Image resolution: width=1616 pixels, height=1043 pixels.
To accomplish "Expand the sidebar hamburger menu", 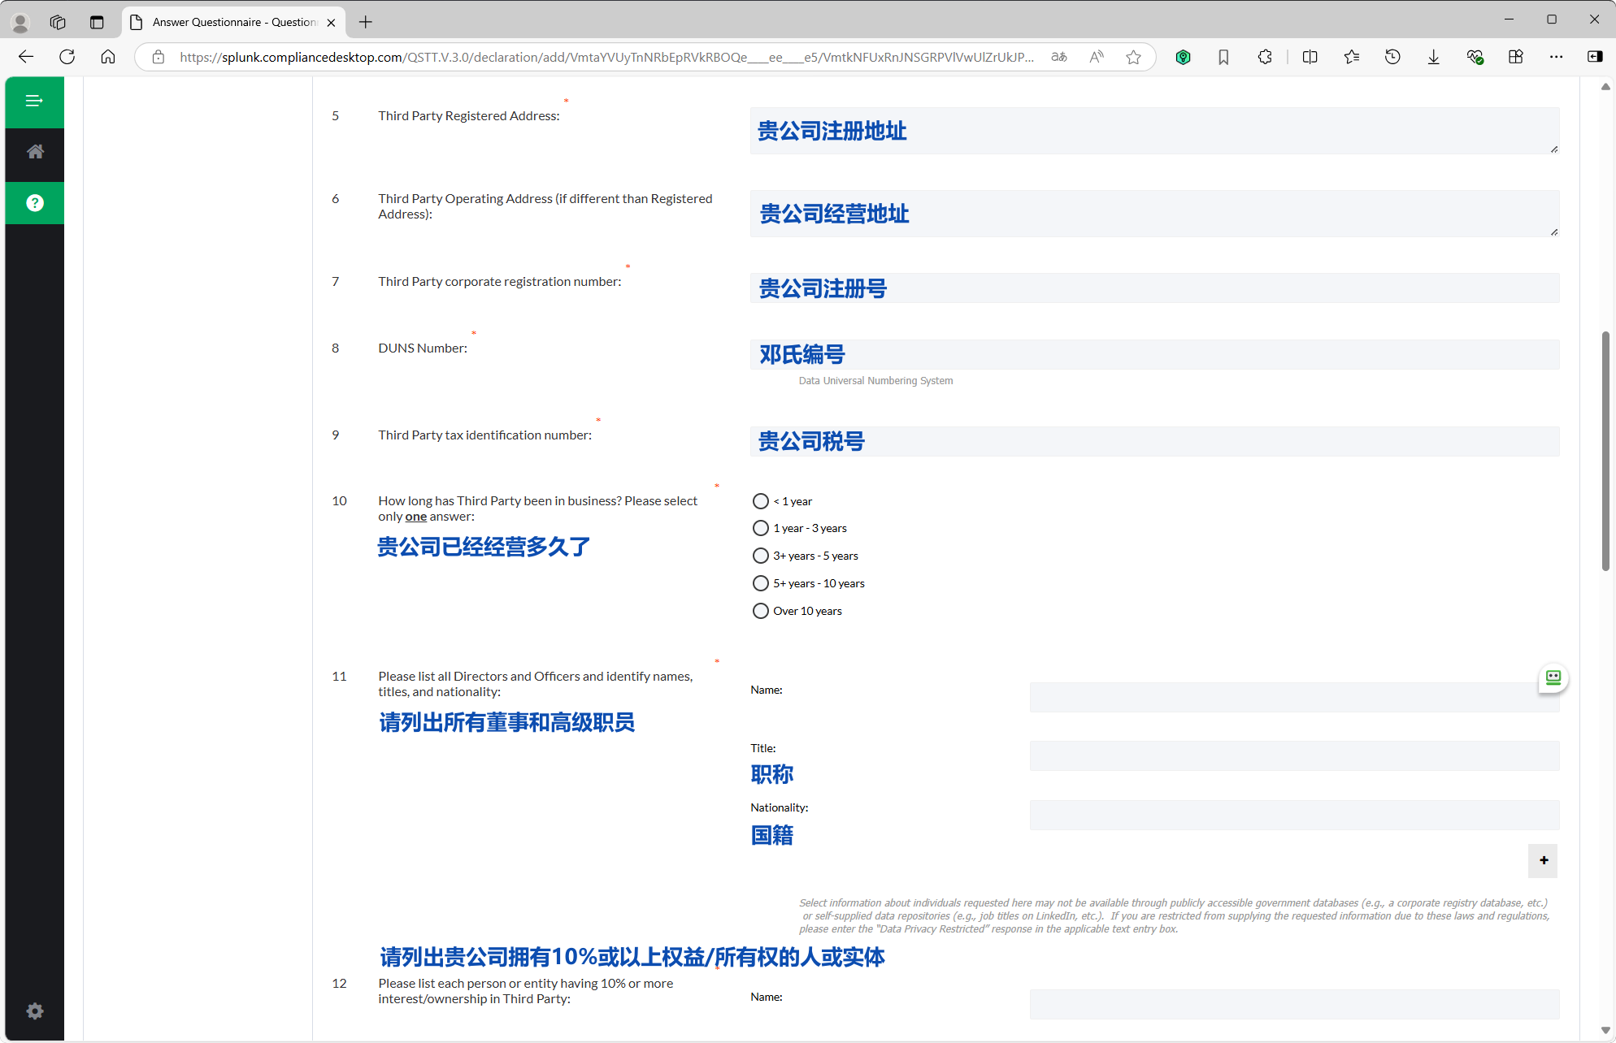I will pyautogui.click(x=34, y=101).
